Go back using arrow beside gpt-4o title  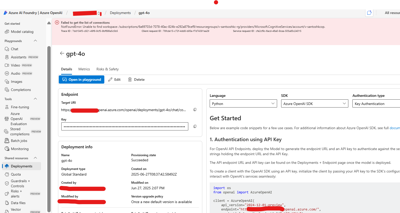[62, 53]
